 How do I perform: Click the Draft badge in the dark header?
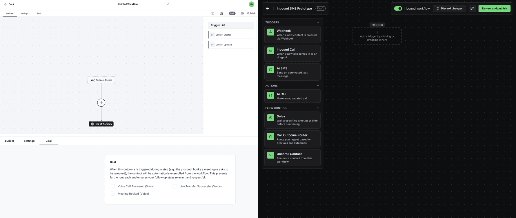[320, 8]
